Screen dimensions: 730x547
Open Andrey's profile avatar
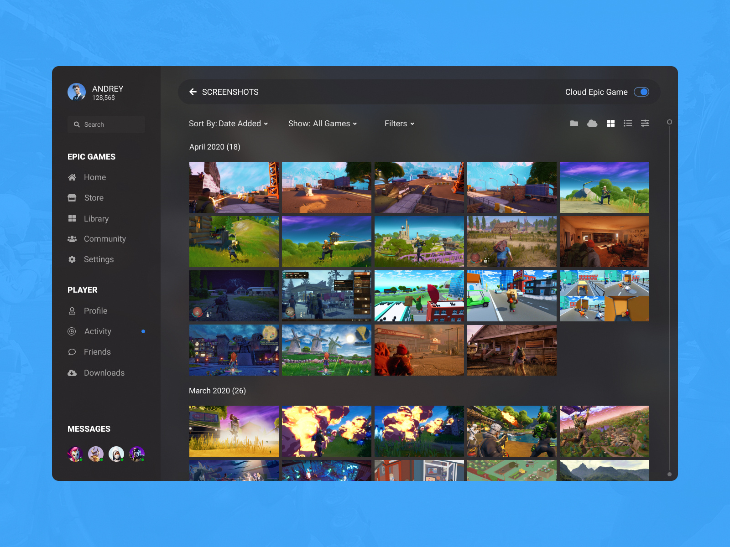(77, 92)
